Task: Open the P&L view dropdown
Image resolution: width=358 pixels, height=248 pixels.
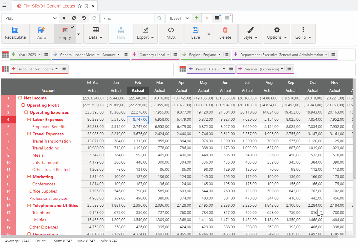Action: (x=30, y=18)
